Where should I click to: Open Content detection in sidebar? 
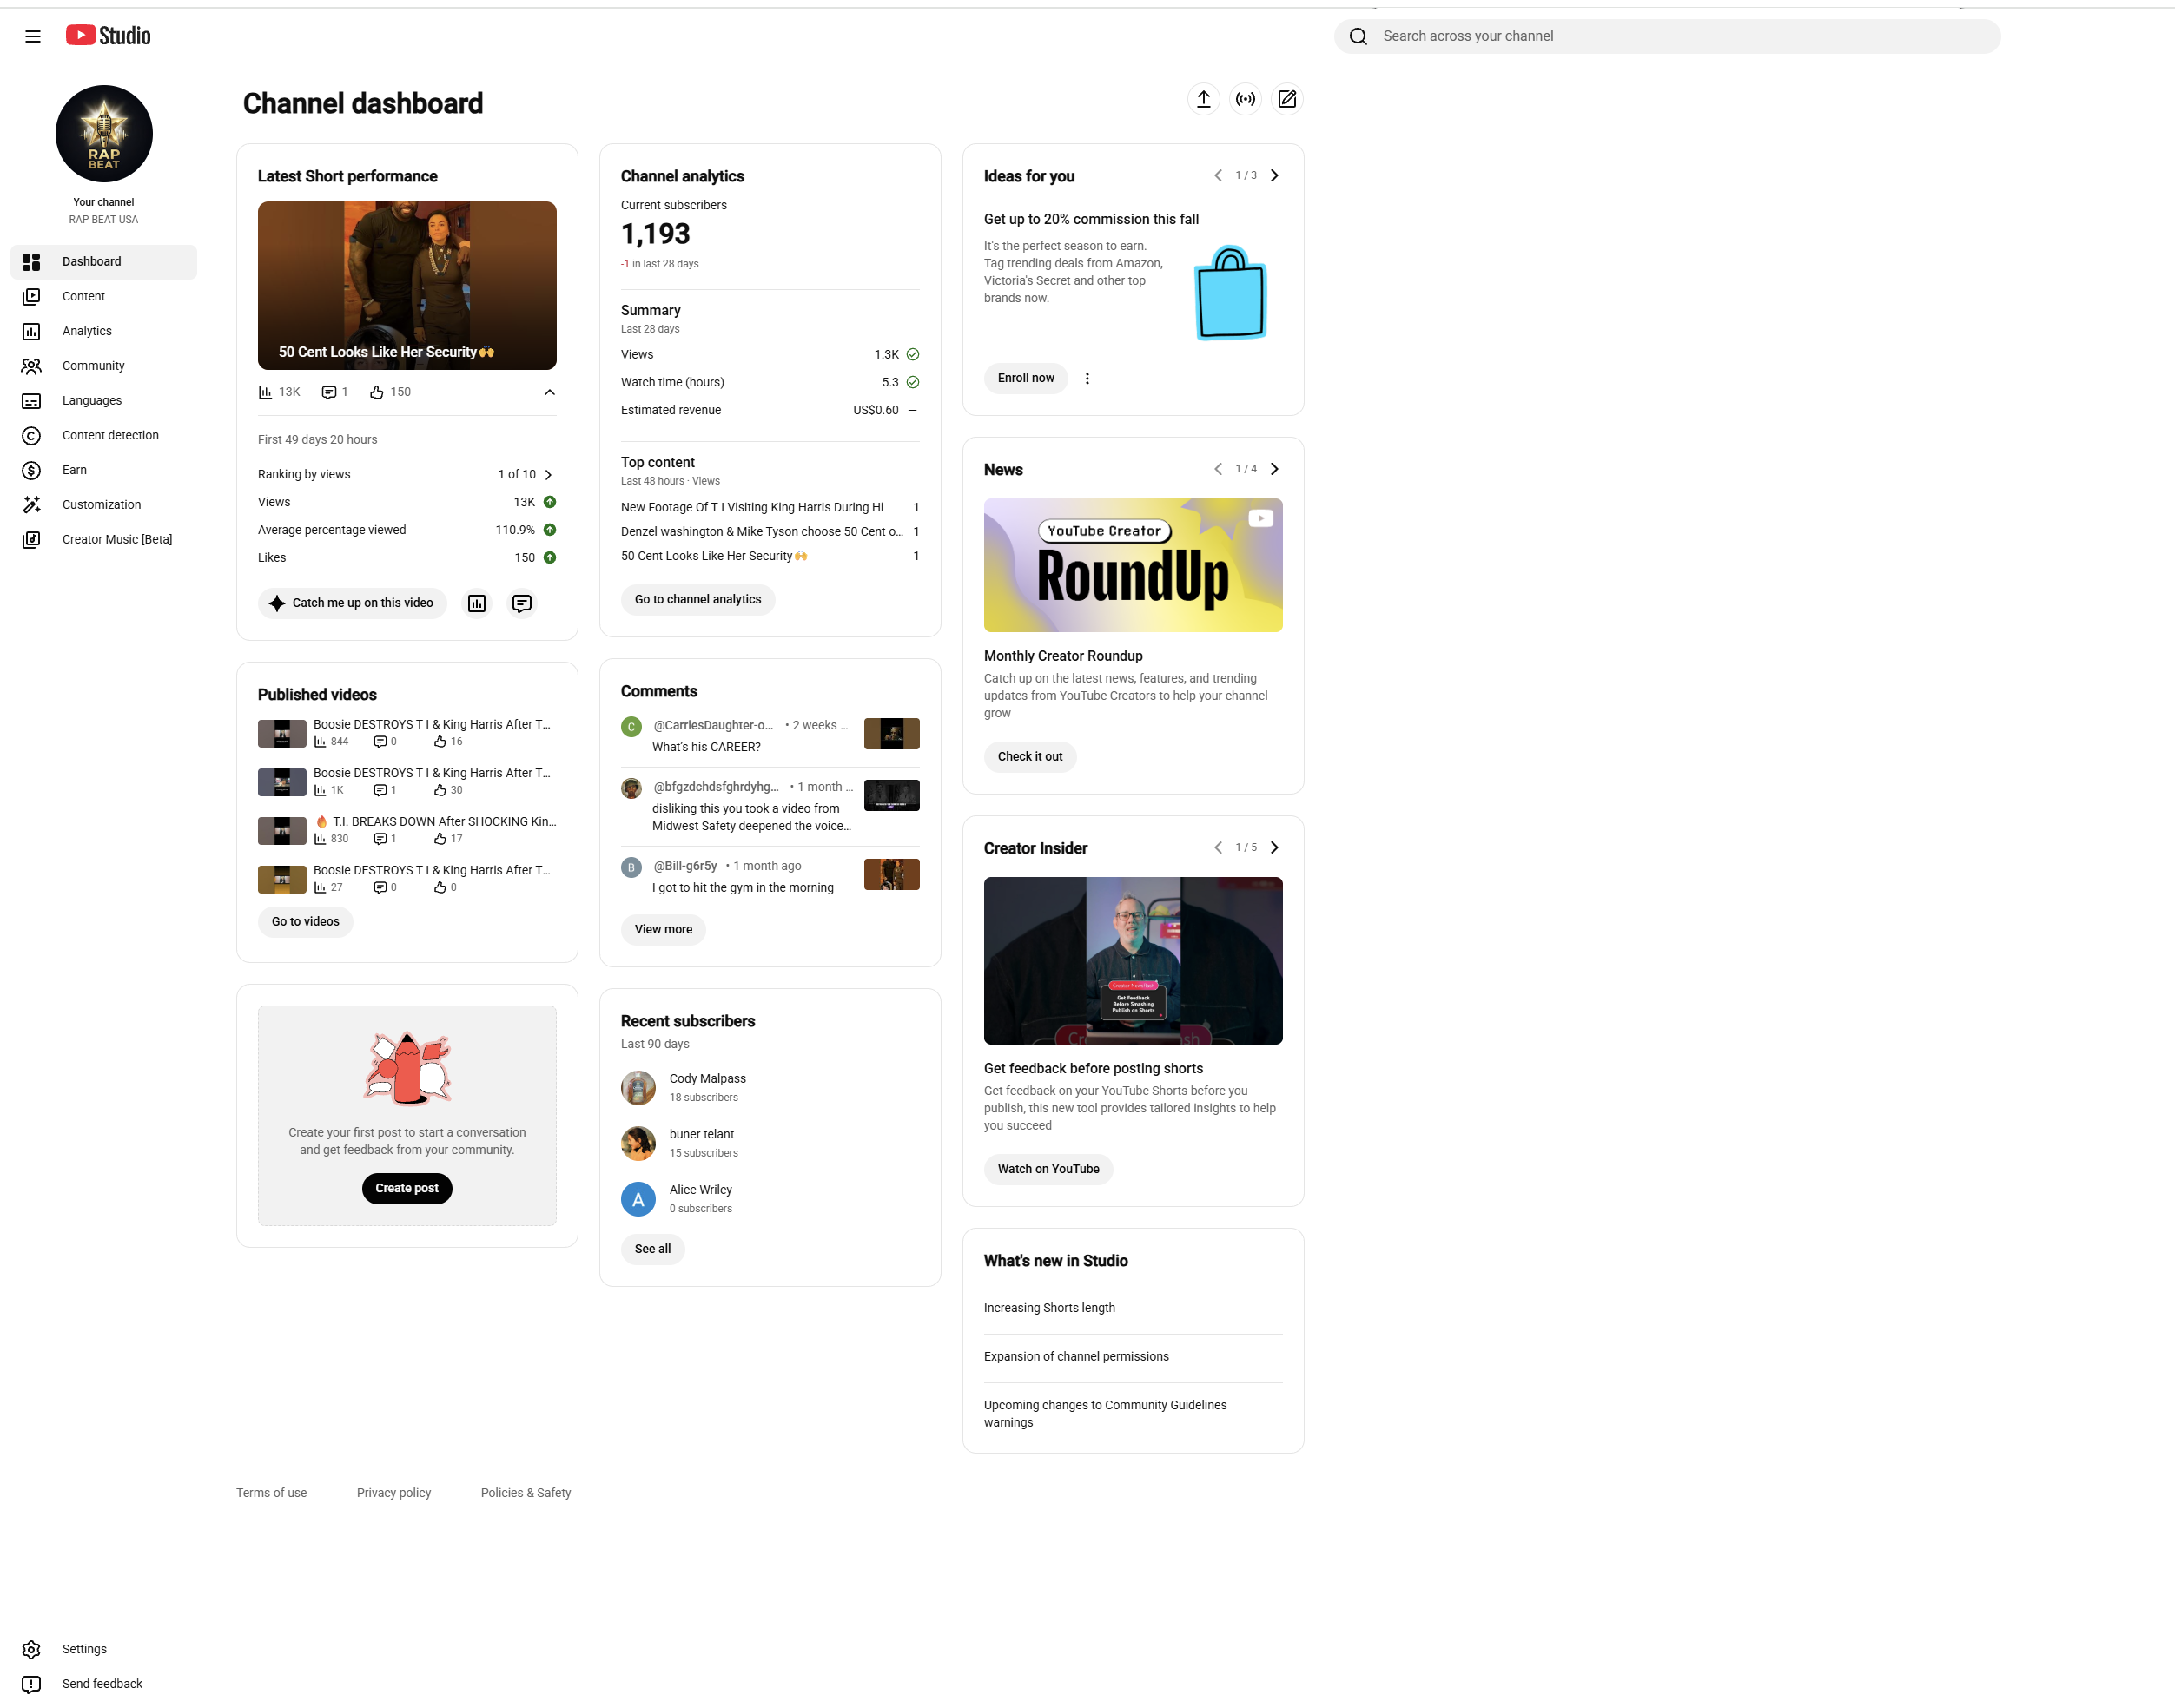(104, 435)
